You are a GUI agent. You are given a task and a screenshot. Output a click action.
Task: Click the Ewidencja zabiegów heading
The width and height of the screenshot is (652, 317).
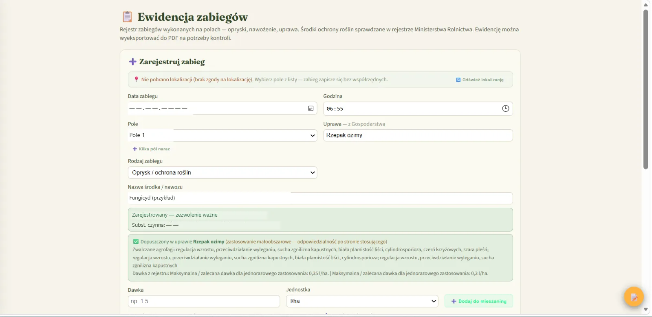tap(192, 17)
